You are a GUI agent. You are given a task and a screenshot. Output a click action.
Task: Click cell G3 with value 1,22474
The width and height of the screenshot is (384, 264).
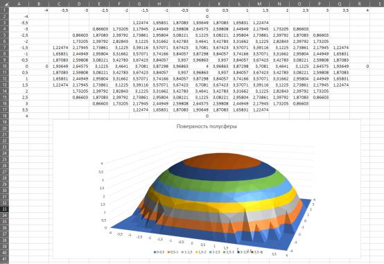tap(139, 23)
